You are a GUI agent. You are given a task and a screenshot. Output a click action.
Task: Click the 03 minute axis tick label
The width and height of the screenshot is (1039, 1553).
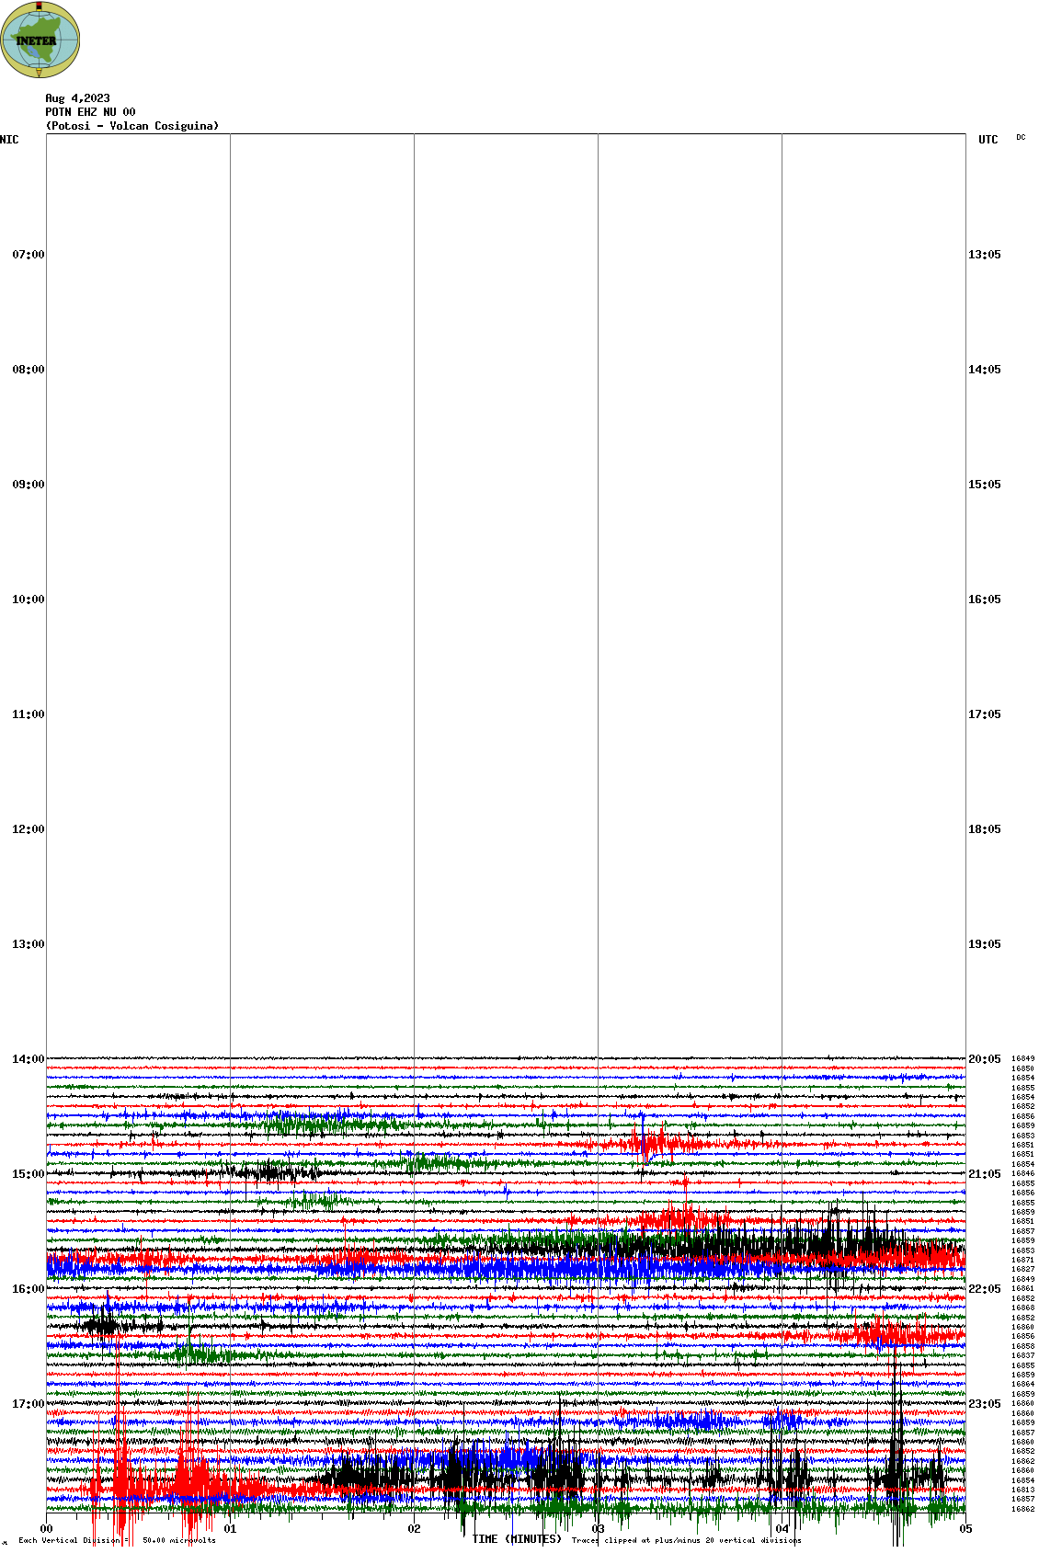(x=599, y=1529)
